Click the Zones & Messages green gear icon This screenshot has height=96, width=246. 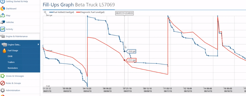coord(2,76)
